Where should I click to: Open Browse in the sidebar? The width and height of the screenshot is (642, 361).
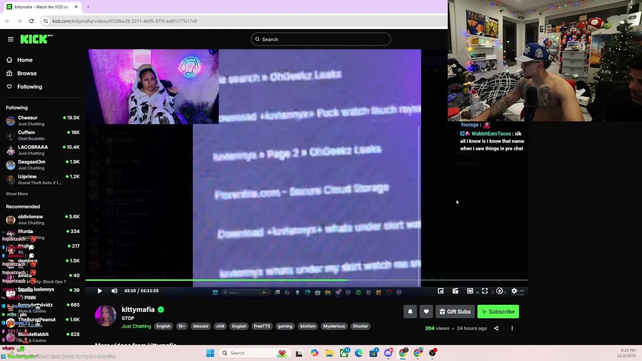click(x=27, y=73)
